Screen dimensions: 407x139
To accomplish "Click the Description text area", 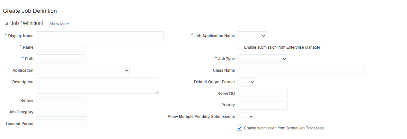I will pyautogui.click(x=97, y=85).
